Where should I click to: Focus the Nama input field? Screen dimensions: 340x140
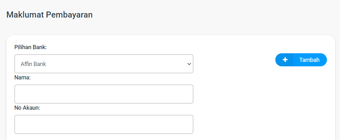click(x=104, y=94)
